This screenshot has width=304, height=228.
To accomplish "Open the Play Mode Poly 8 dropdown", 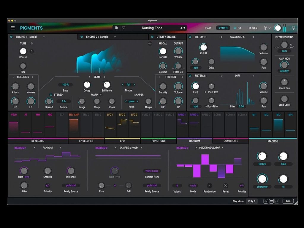I will click(252, 201).
